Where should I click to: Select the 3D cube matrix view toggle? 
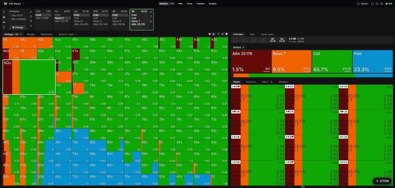pyautogui.click(x=210, y=34)
